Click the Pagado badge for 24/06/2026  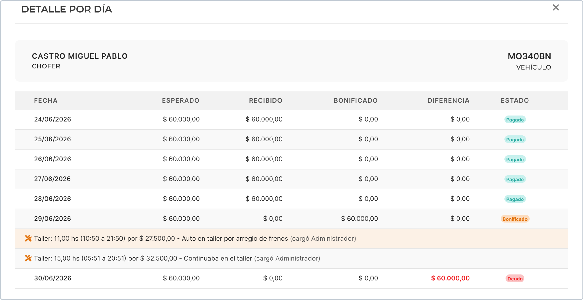515,120
